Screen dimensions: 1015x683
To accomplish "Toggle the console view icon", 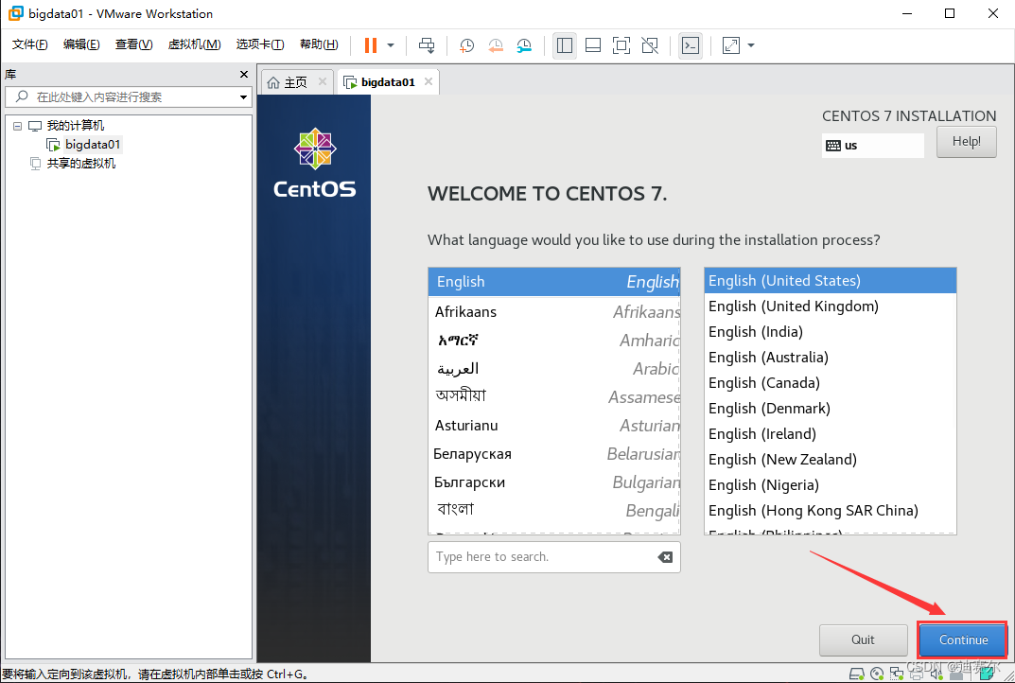I will click(x=691, y=45).
